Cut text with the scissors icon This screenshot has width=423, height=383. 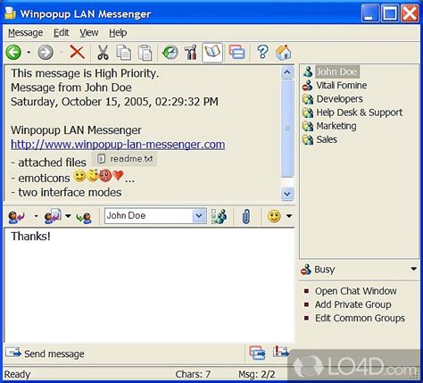103,53
